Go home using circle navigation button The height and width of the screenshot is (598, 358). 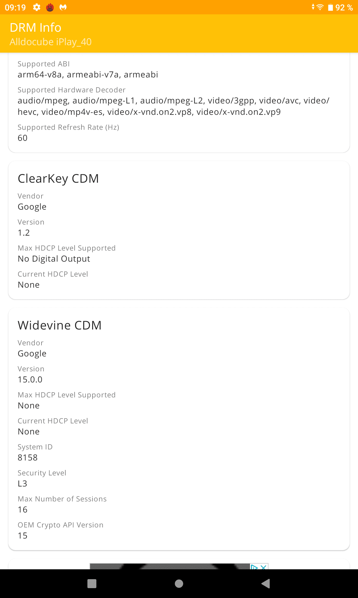(179, 584)
